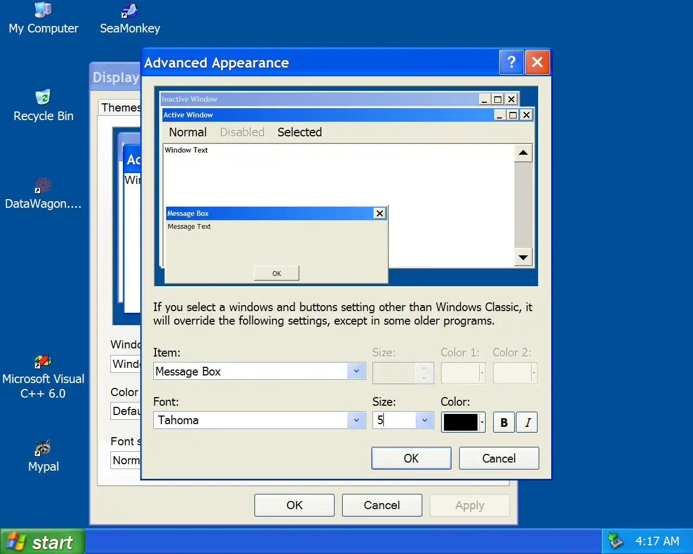Launch SeaMonkey from the desktop
The width and height of the screenshot is (693, 554).
[130, 18]
